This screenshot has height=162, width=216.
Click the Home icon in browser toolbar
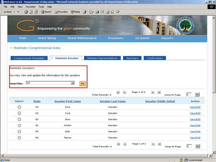tap(36, 12)
